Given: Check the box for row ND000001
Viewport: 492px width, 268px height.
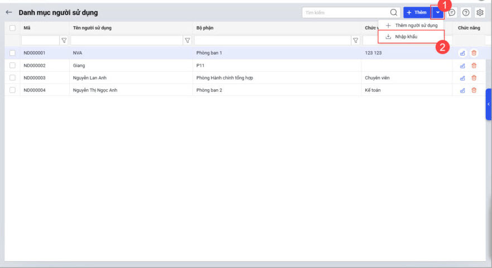Looking at the screenshot, I should coord(12,53).
